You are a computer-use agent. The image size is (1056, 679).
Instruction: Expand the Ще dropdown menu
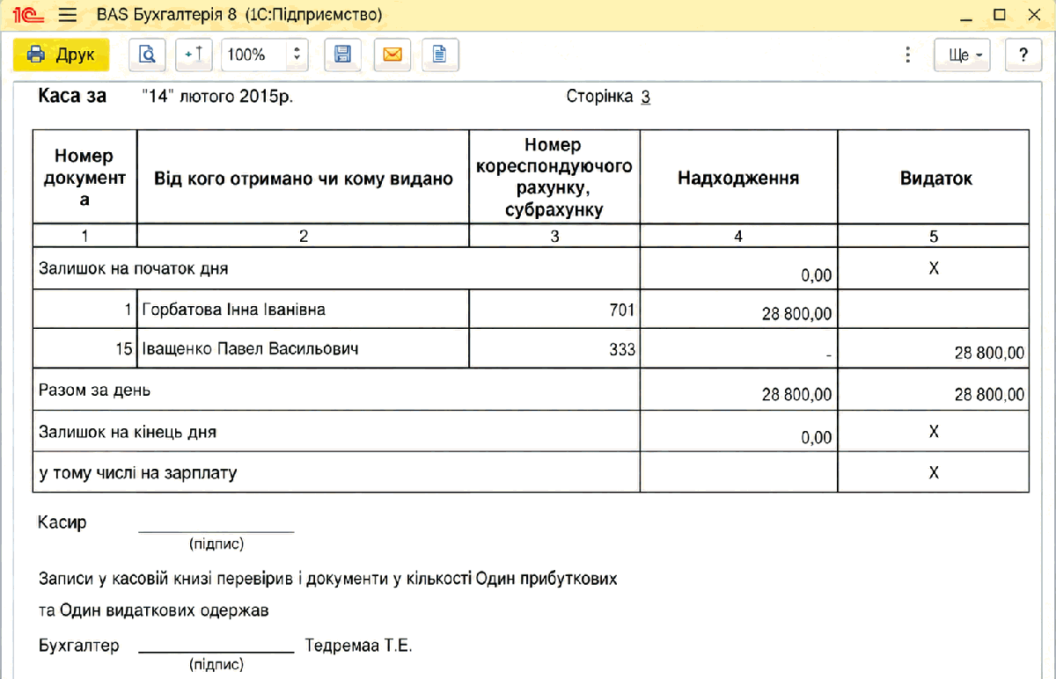coord(964,55)
